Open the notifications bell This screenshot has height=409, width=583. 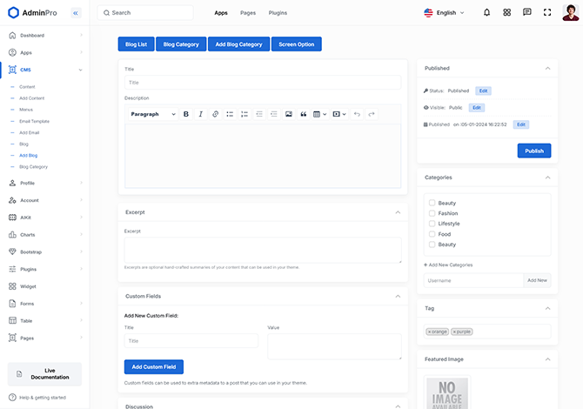pyautogui.click(x=486, y=13)
